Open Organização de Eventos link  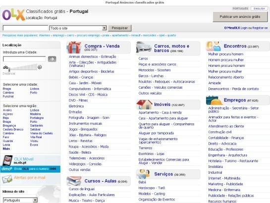(x=157, y=200)
